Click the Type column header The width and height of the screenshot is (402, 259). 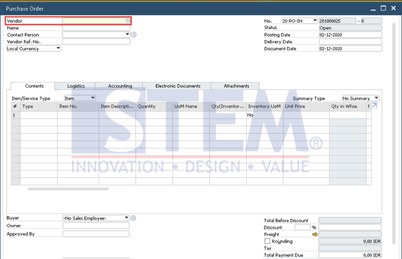(x=39, y=106)
